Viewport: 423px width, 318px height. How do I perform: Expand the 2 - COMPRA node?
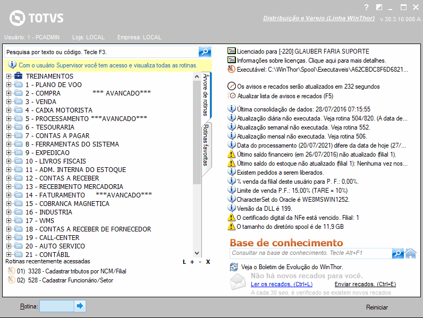(9, 93)
